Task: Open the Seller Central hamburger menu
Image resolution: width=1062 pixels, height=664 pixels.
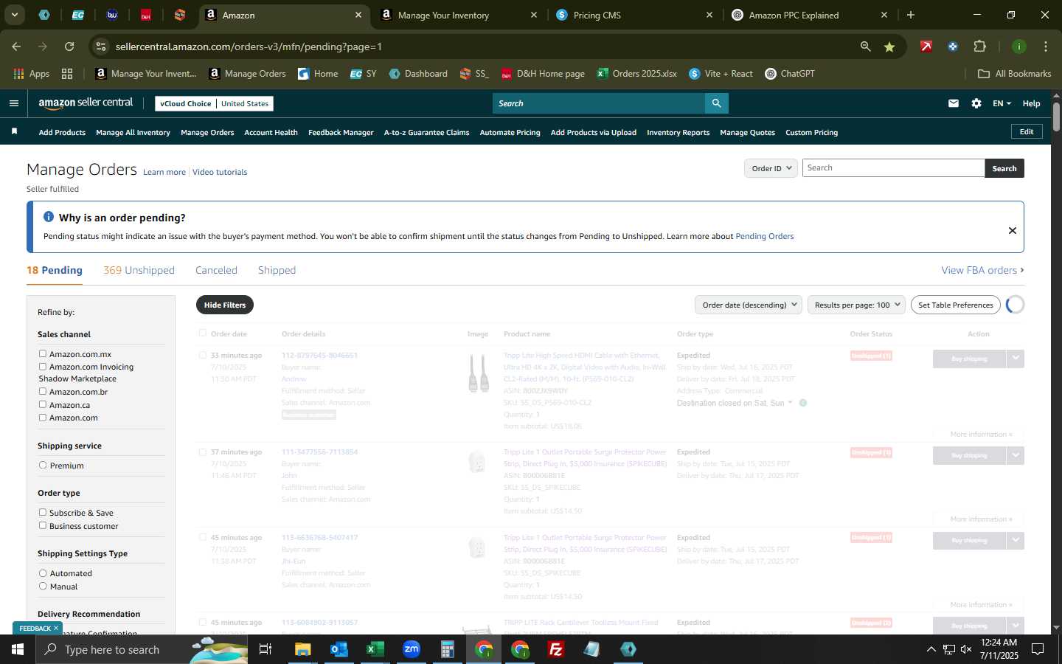Action: [x=13, y=103]
